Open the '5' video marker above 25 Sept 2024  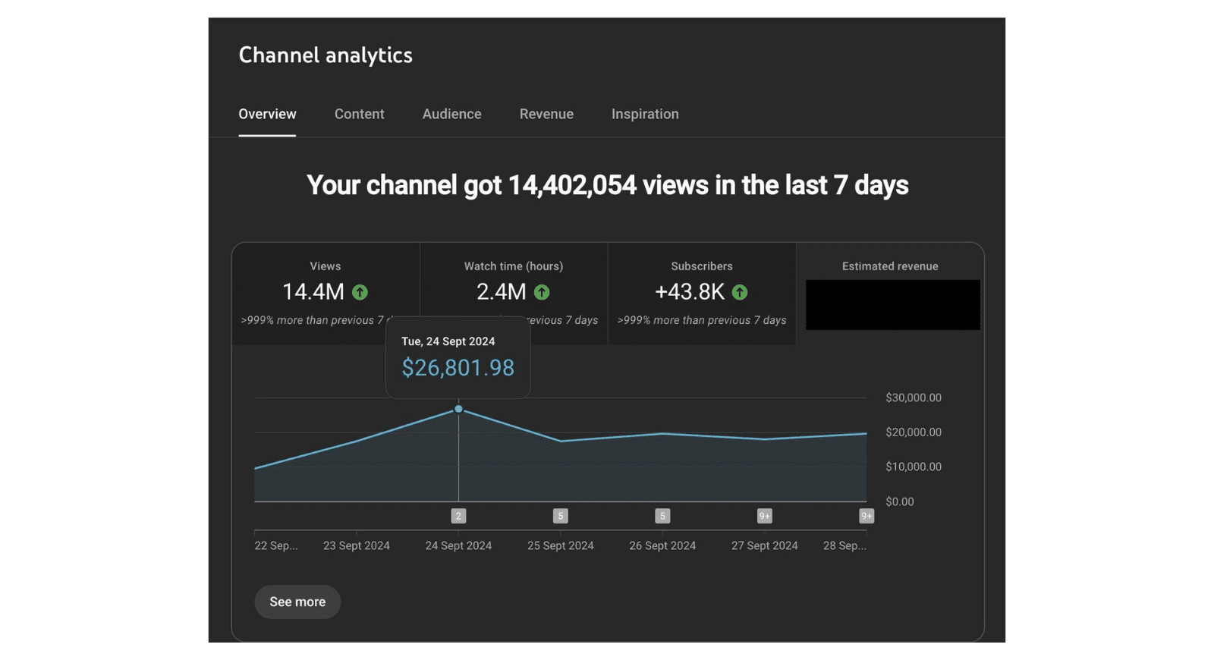pos(561,516)
